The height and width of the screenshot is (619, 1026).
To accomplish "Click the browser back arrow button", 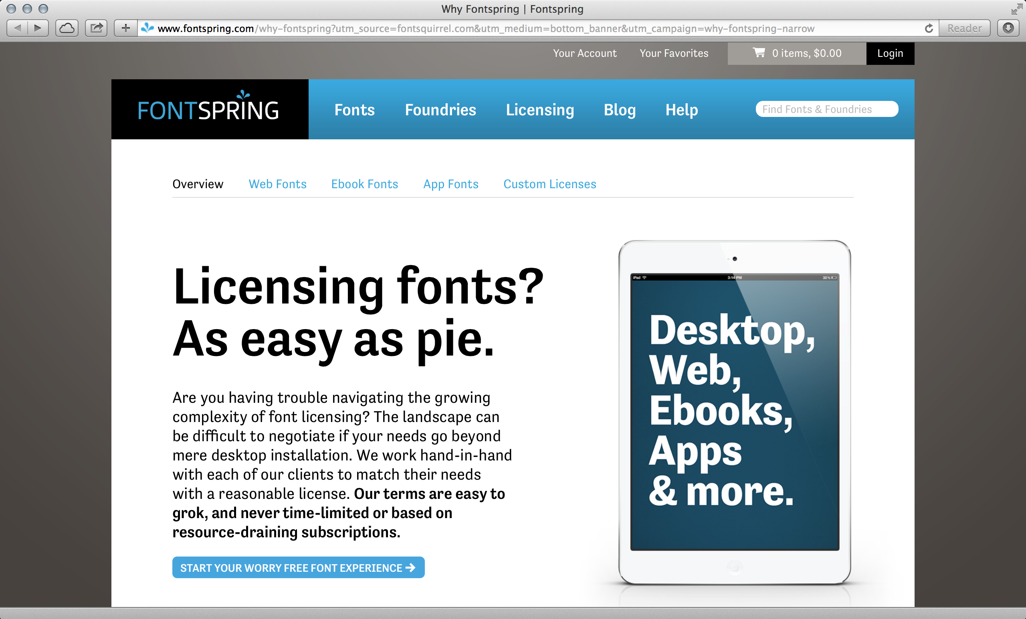I will pos(18,28).
